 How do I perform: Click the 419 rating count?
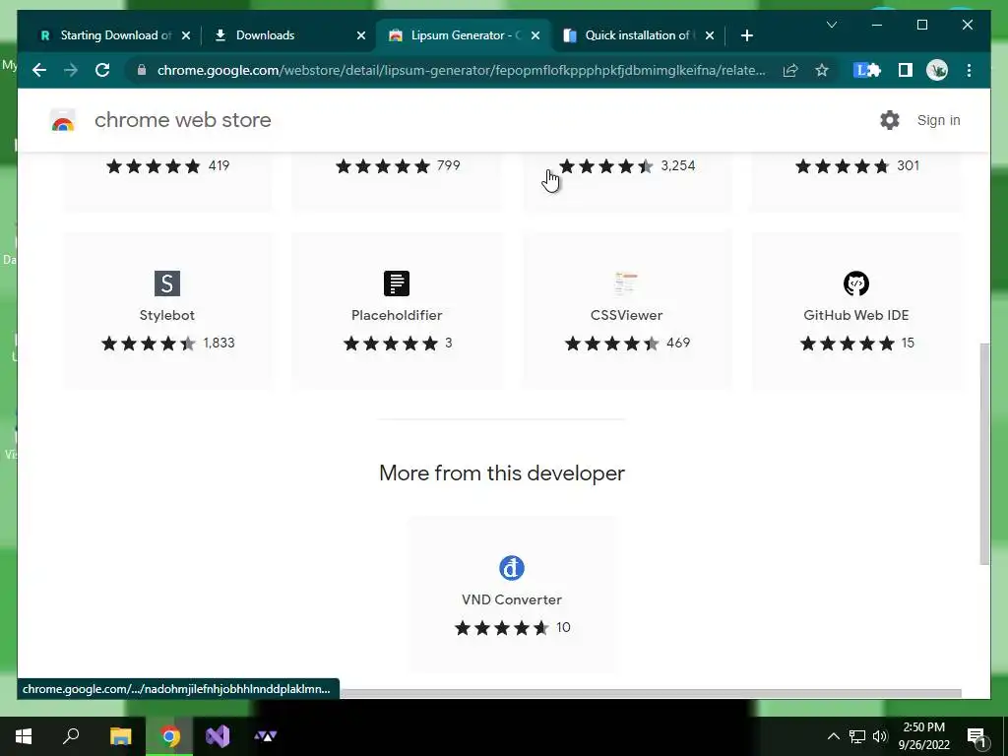220,165
